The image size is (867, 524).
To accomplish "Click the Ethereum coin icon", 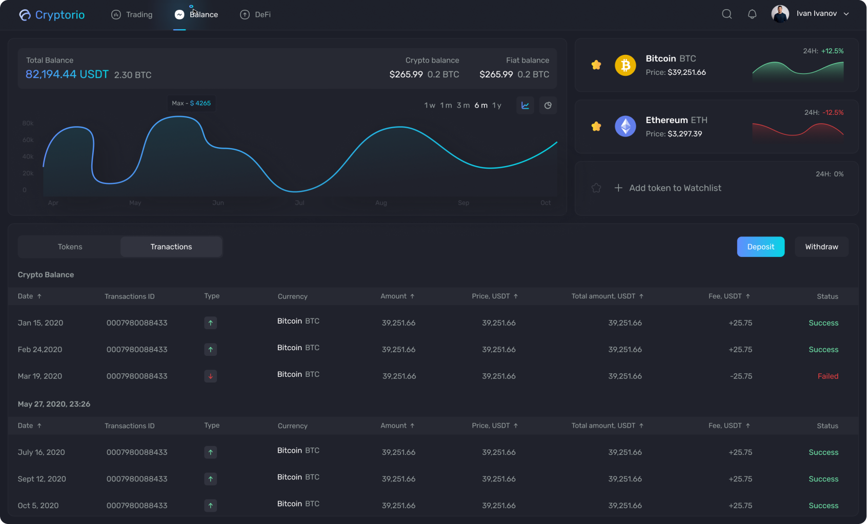I will click(626, 126).
